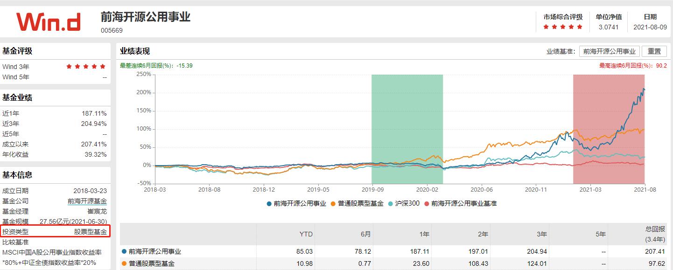Click the Wind 3年 five-star rating
This screenshot has height=270, width=673.
pyautogui.click(x=85, y=66)
